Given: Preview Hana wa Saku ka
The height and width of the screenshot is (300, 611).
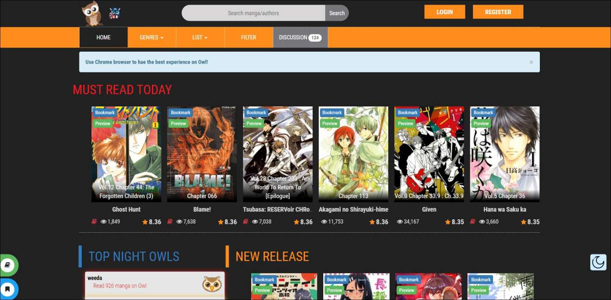Looking at the screenshot, I should [481, 124].
